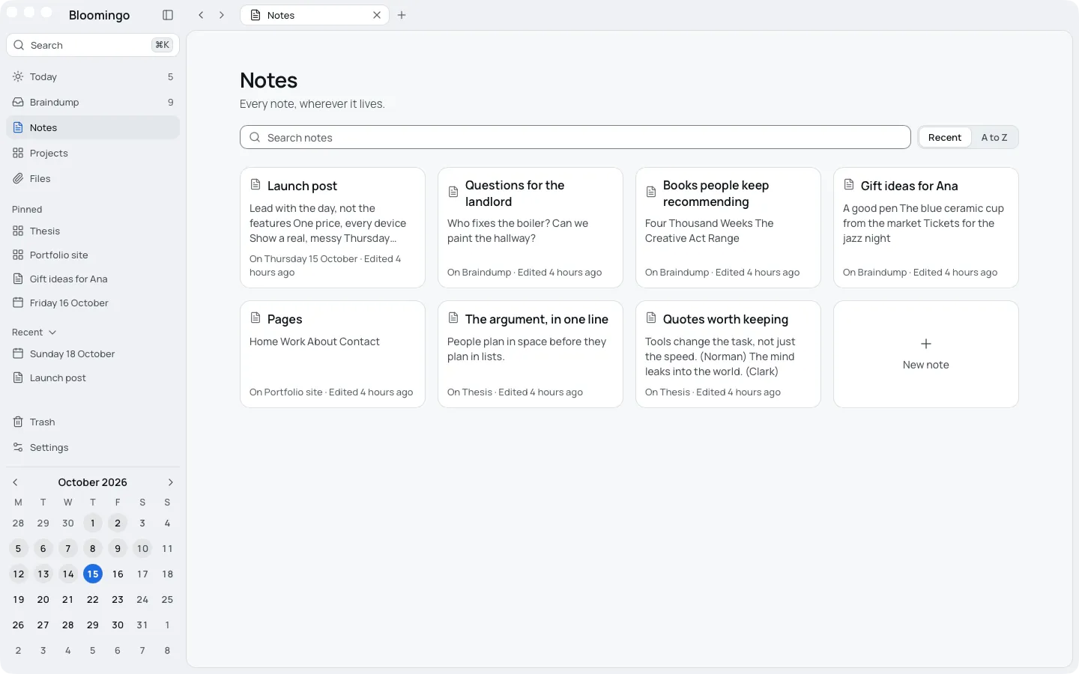Click the Search notes field
Screen dimensions: 1079x674
(575, 137)
